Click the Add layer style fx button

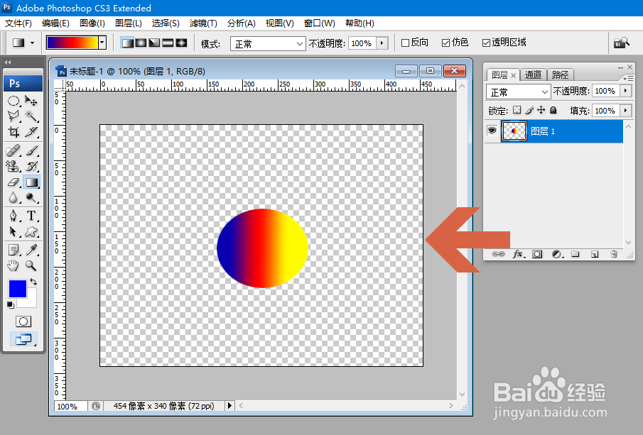coord(518,253)
